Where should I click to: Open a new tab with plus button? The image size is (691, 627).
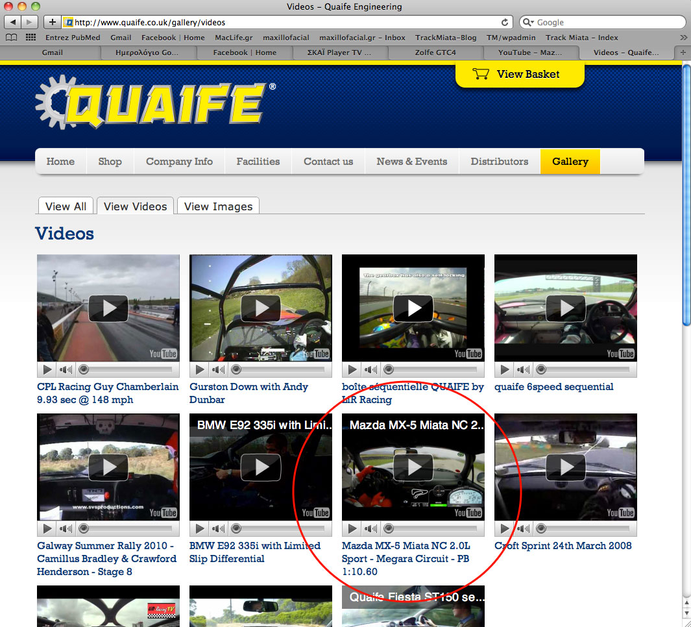pyautogui.click(x=683, y=53)
